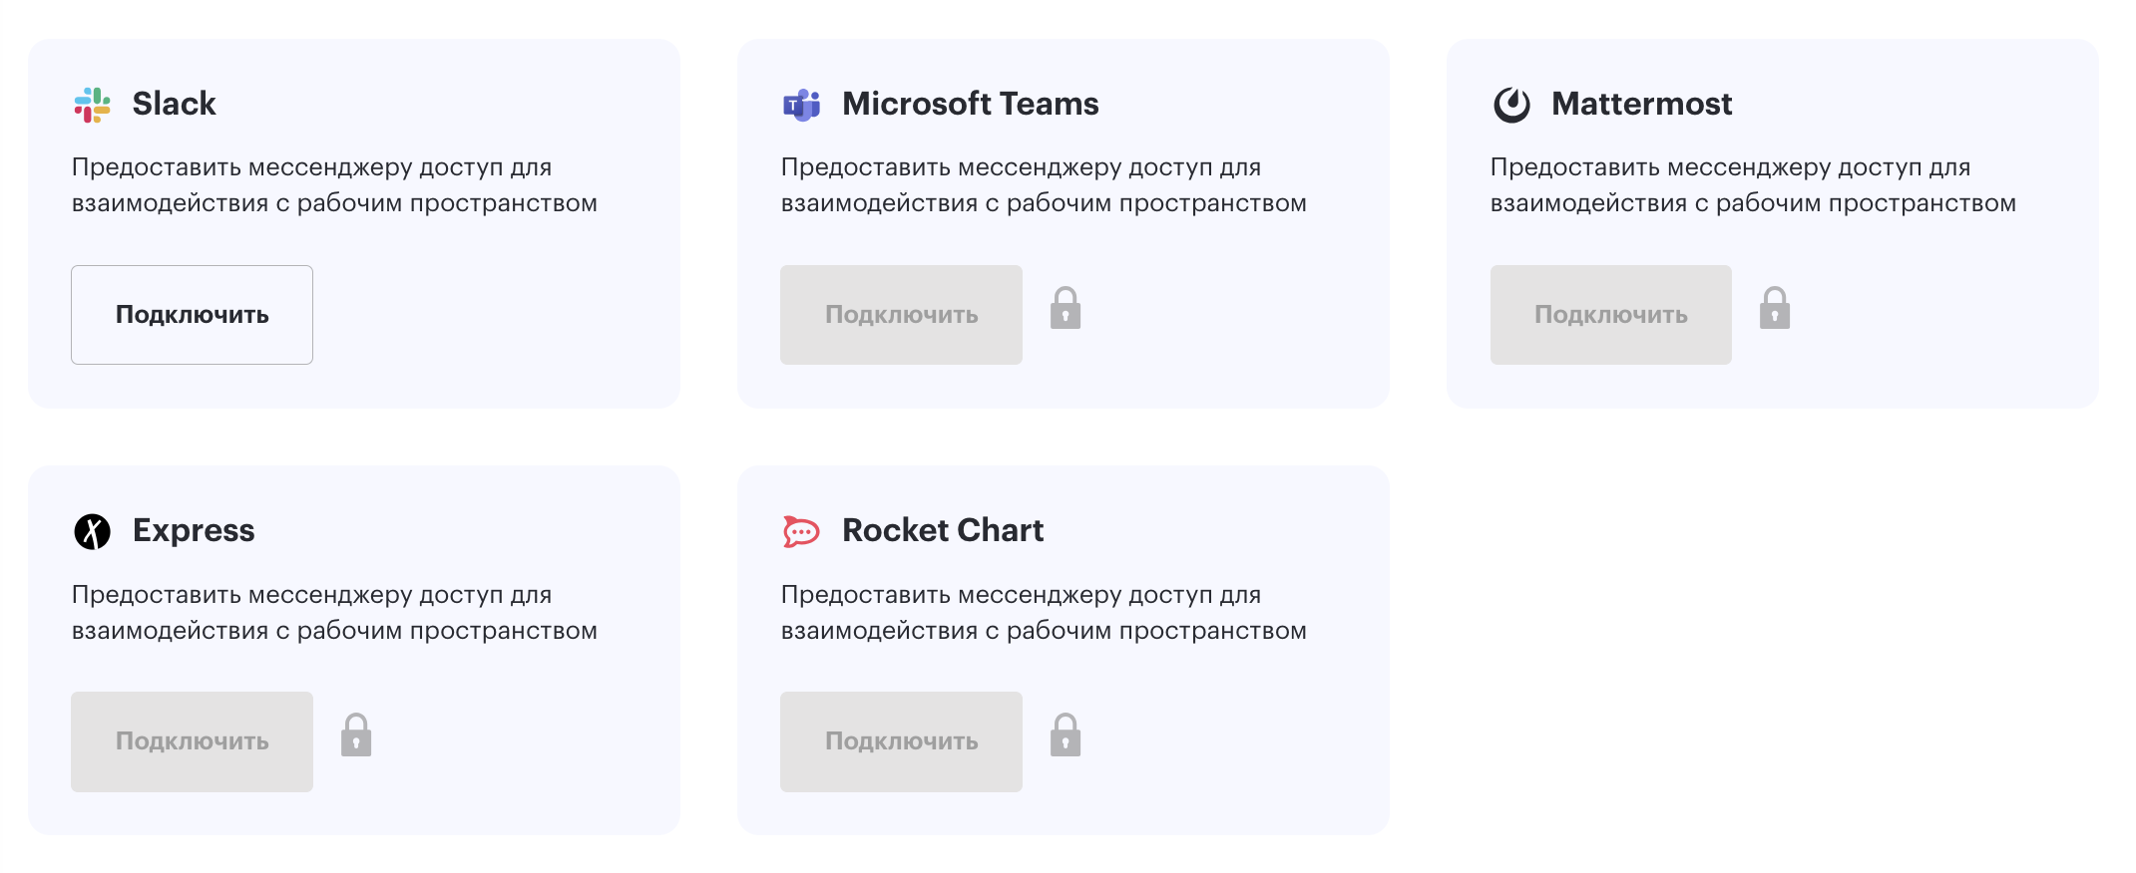Click the lock icon in Express card
Screen dimensions: 2136x873
point(356,734)
